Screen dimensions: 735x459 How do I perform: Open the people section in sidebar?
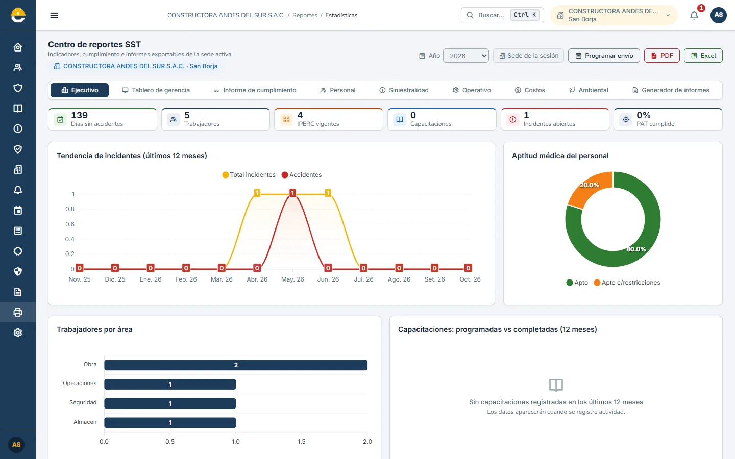point(18,68)
